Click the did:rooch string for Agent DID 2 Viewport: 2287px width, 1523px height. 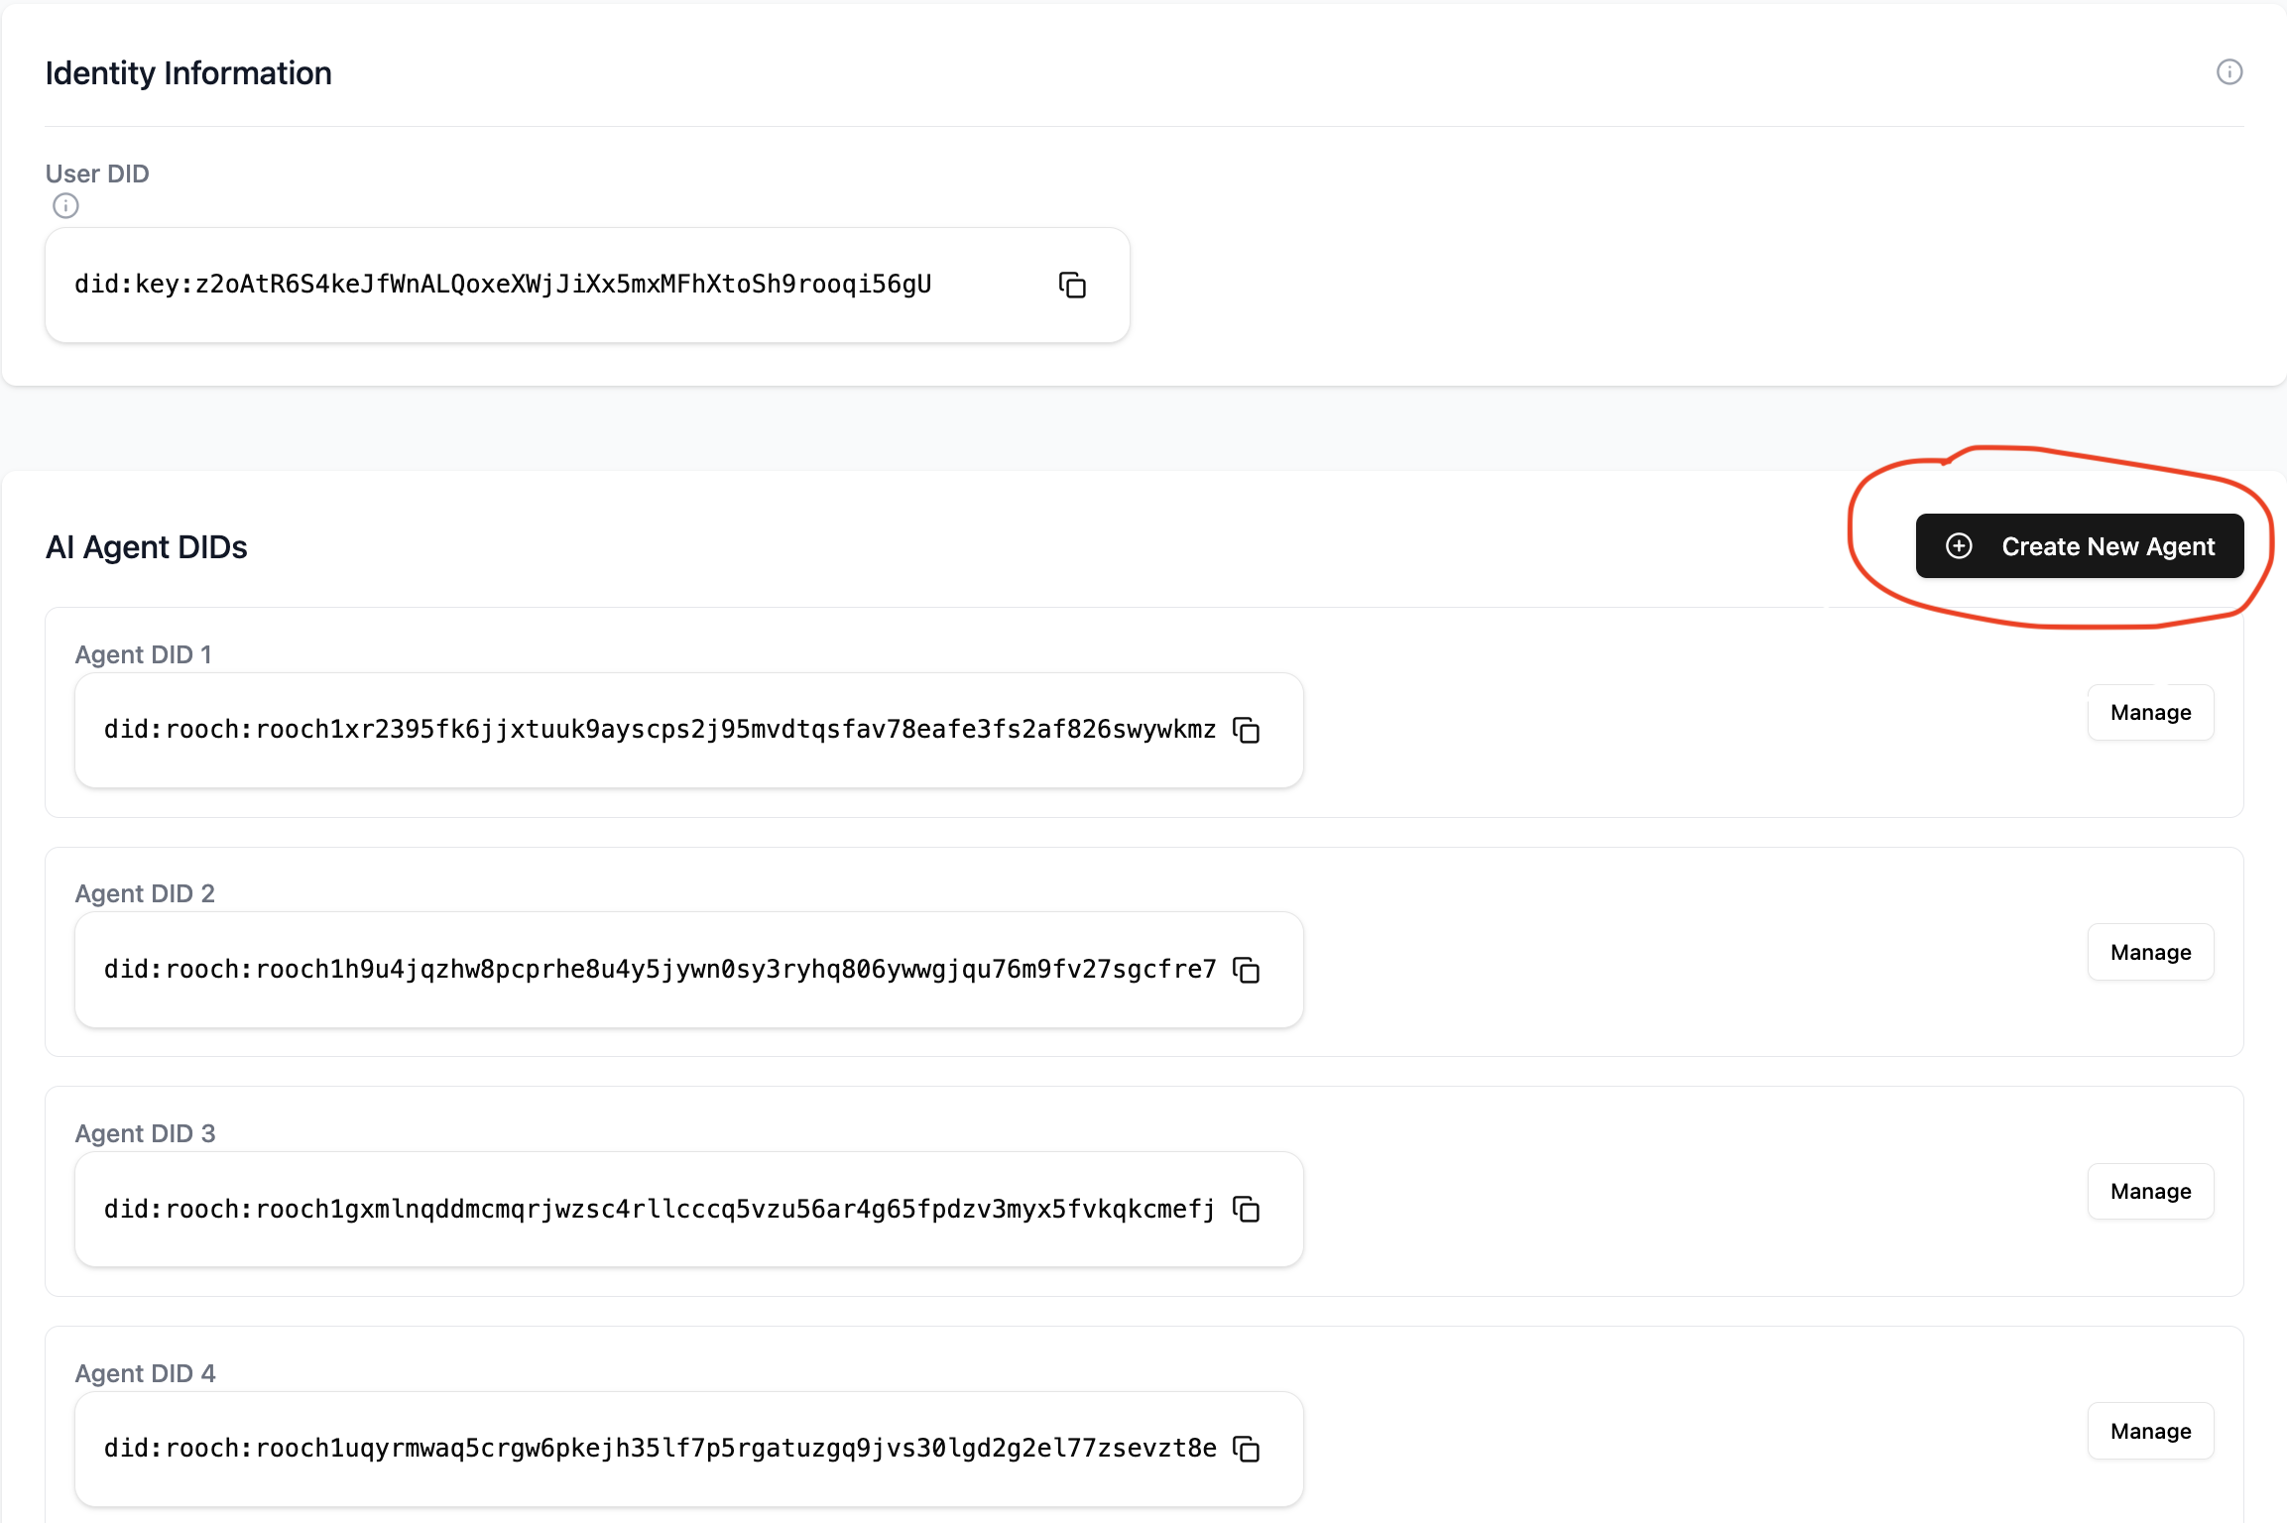click(659, 969)
